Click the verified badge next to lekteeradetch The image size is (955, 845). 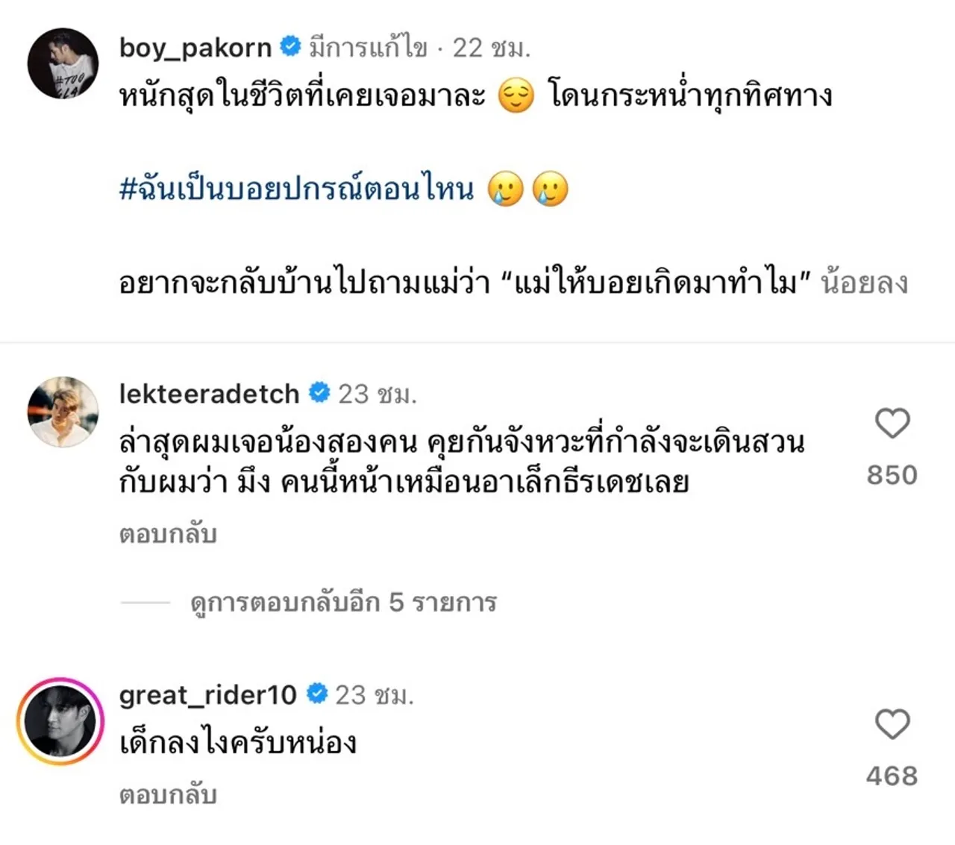pyautogui.click(x=319, y=393)
